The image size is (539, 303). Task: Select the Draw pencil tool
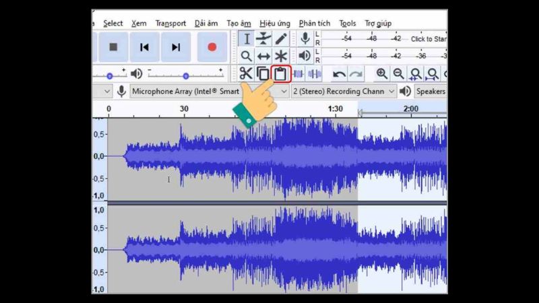(281, 39)
